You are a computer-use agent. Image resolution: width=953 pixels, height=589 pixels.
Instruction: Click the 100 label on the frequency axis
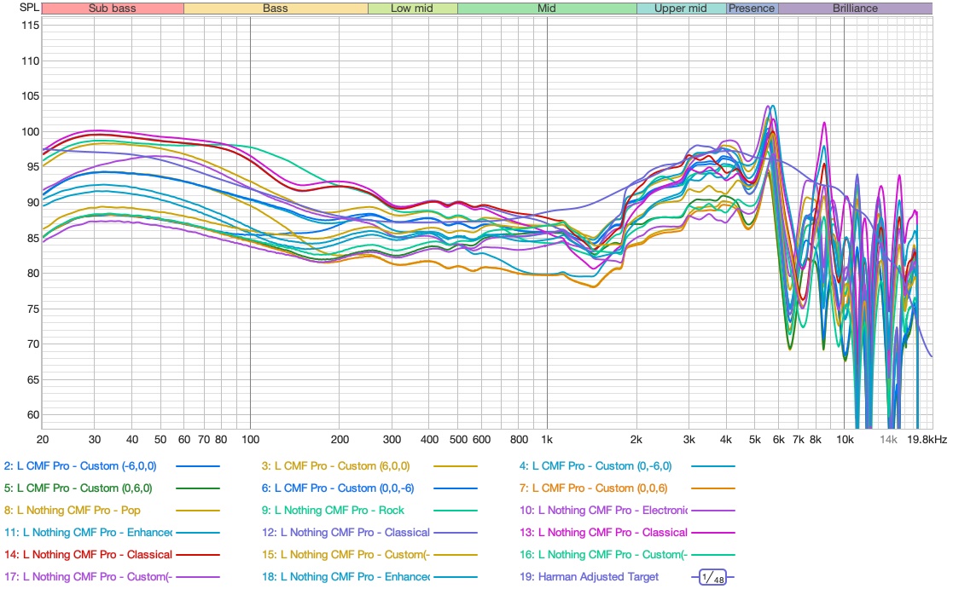(x=250, y=440)
